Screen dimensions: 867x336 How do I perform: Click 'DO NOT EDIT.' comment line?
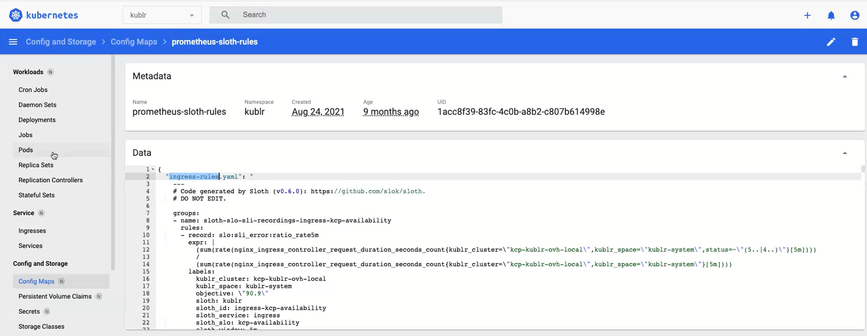pos(200,199)
